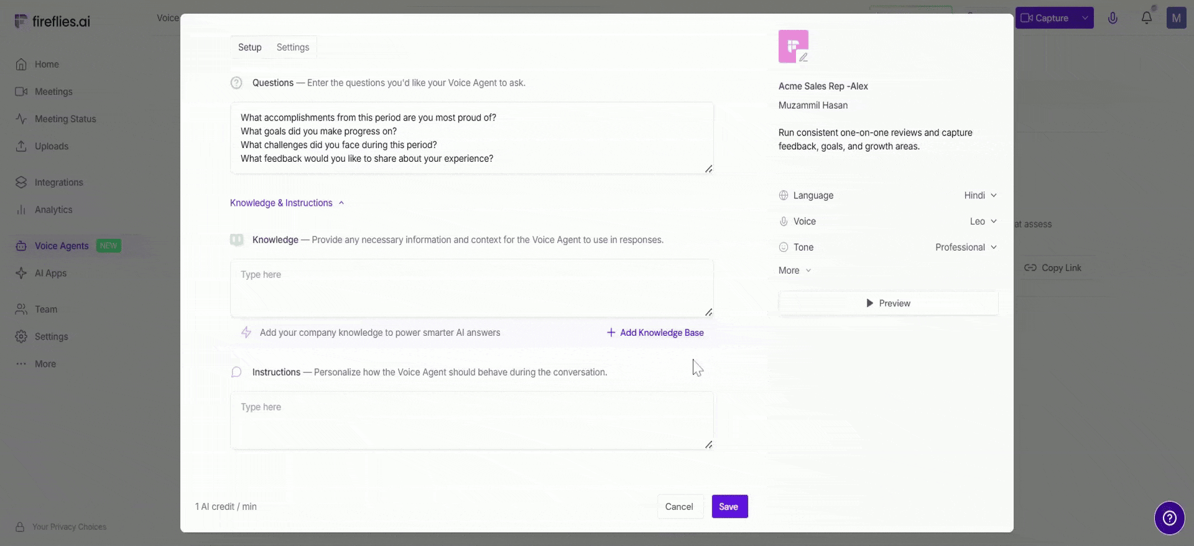1194x546 pixels.
Task: Click the Home icon in sidebar
Action: click(x=21, y=64)
